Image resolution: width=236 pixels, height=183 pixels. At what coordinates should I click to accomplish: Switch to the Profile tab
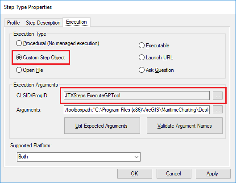coord(13,23)
